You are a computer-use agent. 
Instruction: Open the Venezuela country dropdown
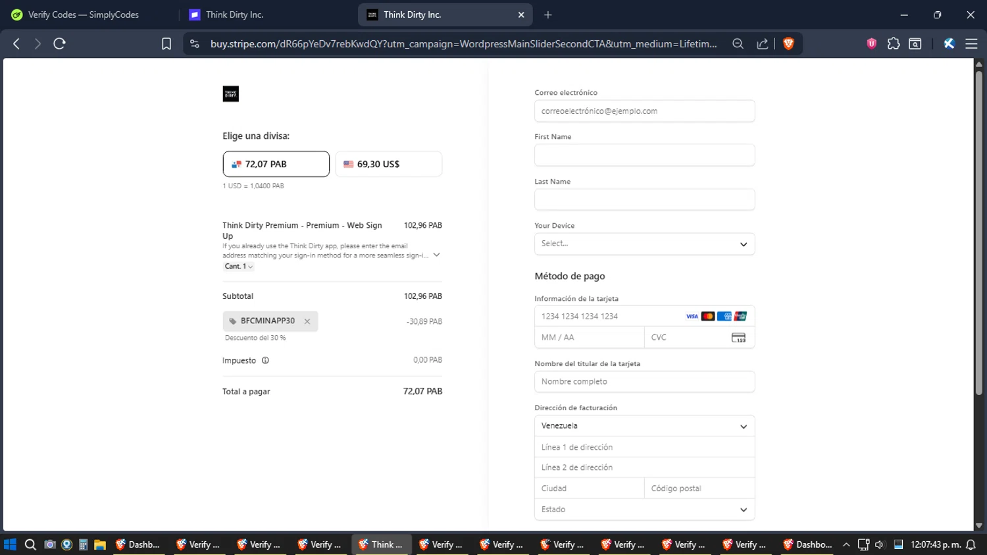click(644, 426)
